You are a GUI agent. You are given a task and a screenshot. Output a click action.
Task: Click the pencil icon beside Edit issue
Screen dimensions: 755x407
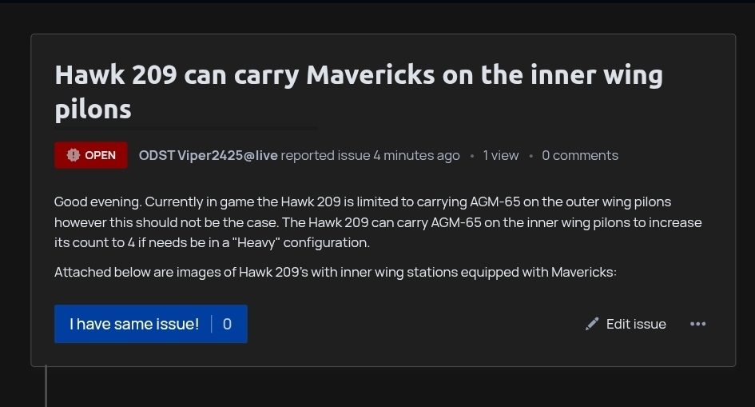(x=592, y=324)
